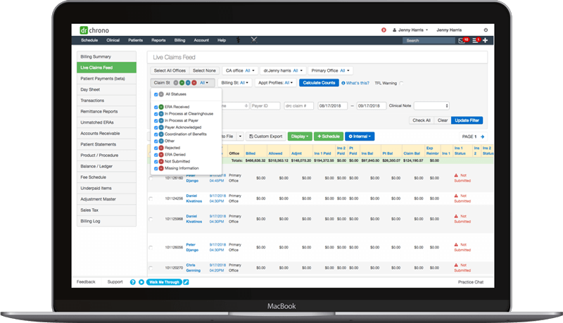Open Accounts Receivable in sidebar
Viewport: 563px width, 323px height.
[x=106, y=134]
